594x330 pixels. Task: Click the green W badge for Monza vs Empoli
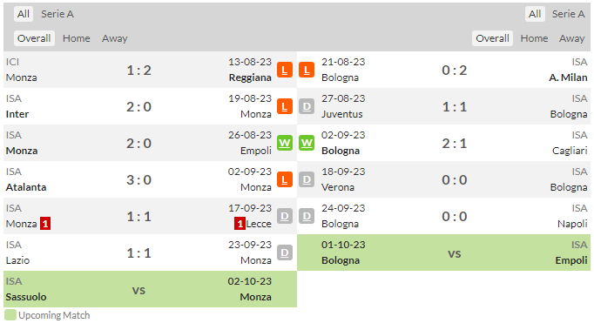pyautogui.click(x=285, y=143)
